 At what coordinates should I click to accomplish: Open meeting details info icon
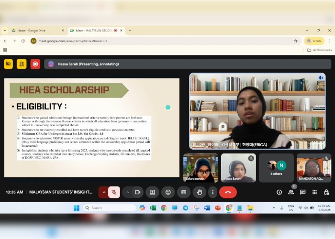279,192
